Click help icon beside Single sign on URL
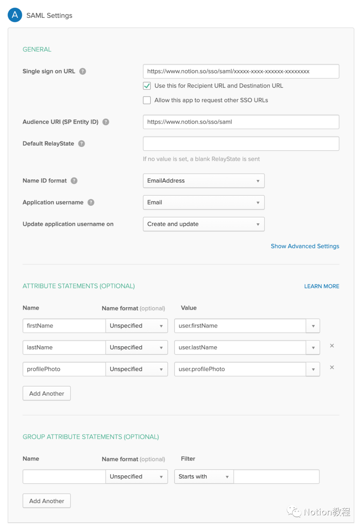The height and width of the screenshot is (528, 362). [82, 71]
